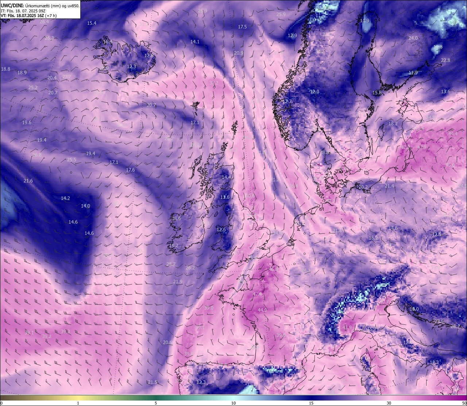Click the 25.2 map value

pyautogui.click(x=33, y=88)
